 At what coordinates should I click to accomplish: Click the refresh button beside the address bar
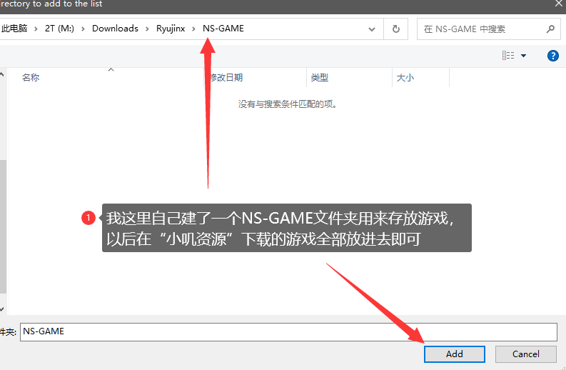(x=395, y=29)
